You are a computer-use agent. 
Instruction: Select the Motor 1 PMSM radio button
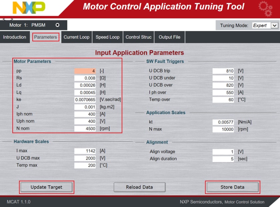(57, 25)
